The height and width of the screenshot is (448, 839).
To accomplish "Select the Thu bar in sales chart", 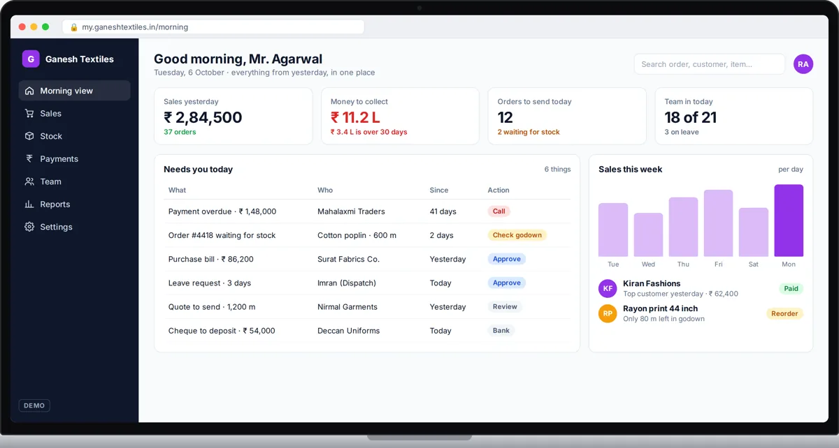I will pyautogui.click(x=683, y=227).
